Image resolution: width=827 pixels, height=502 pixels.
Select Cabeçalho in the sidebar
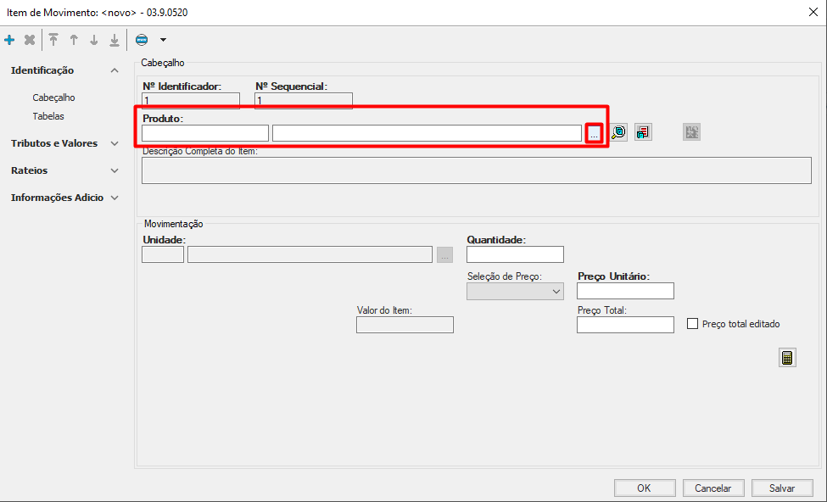click(x=53, y=98)
